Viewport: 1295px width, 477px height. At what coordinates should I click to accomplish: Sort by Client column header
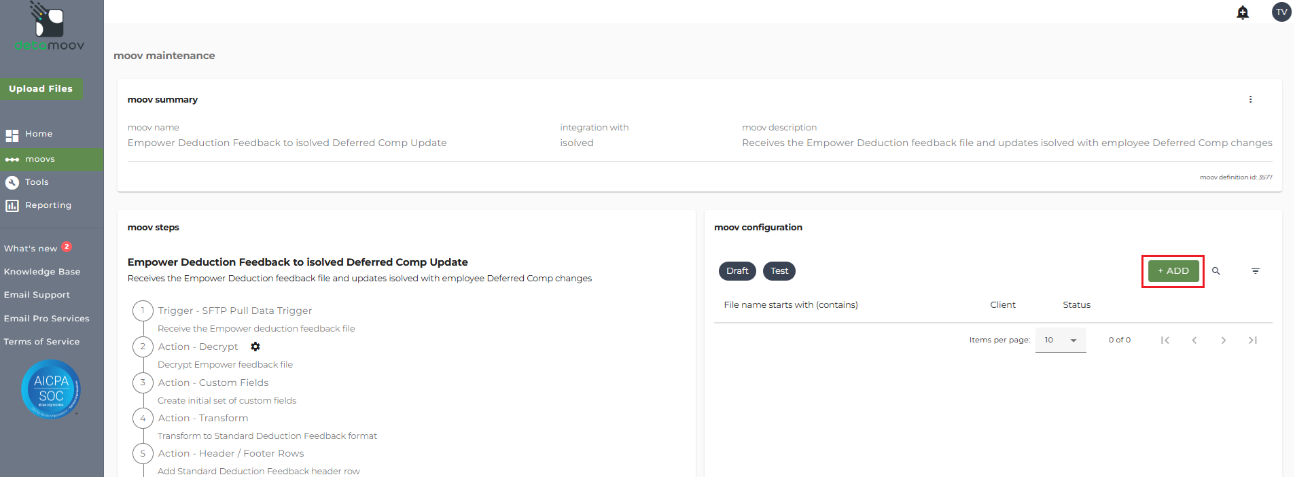click(x=1003, y=305)
